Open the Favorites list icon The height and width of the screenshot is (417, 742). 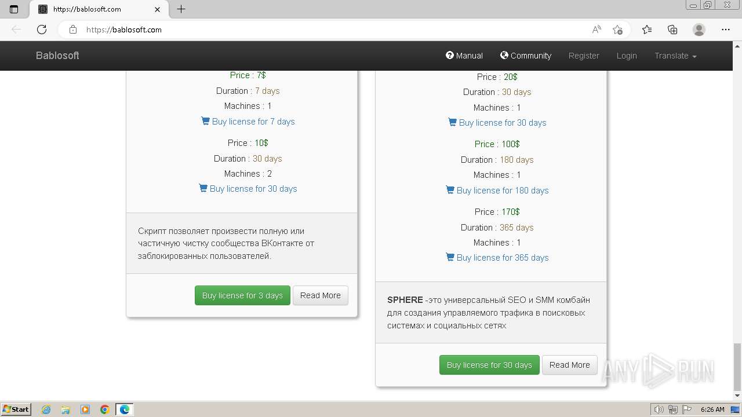(647, 30)
